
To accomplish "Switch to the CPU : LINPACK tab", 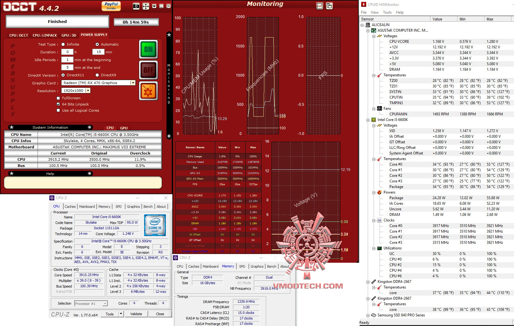I will pos(45,35).
